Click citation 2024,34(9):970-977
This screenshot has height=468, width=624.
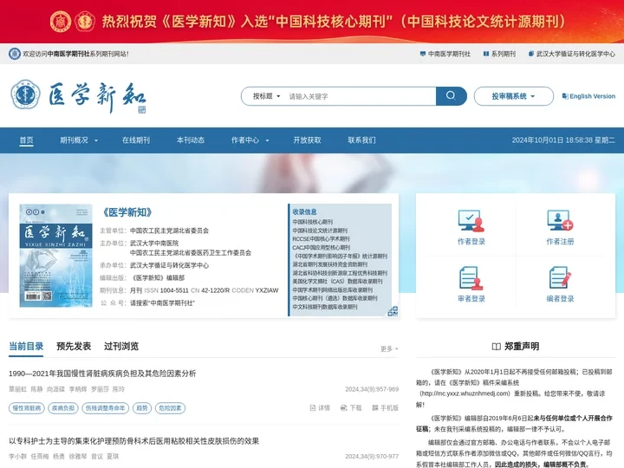372,456
